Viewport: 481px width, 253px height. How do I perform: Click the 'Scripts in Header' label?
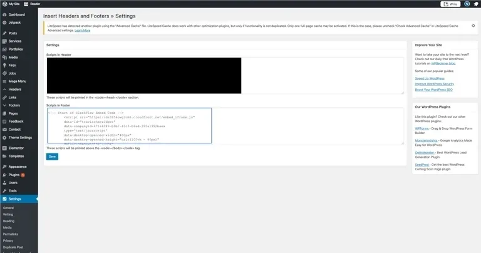[x=59, y=54]
